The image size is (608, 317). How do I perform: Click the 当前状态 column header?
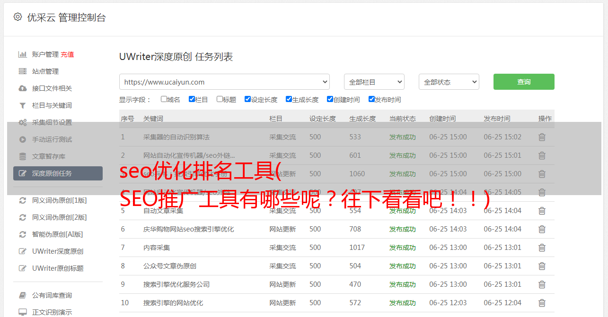coord(403,119)
